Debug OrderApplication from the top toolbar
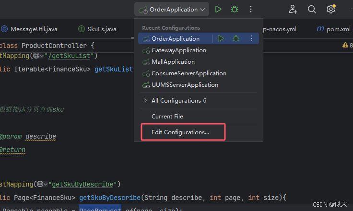The height and width of the screenshot is (211, 353). click(x=235, y=9)
